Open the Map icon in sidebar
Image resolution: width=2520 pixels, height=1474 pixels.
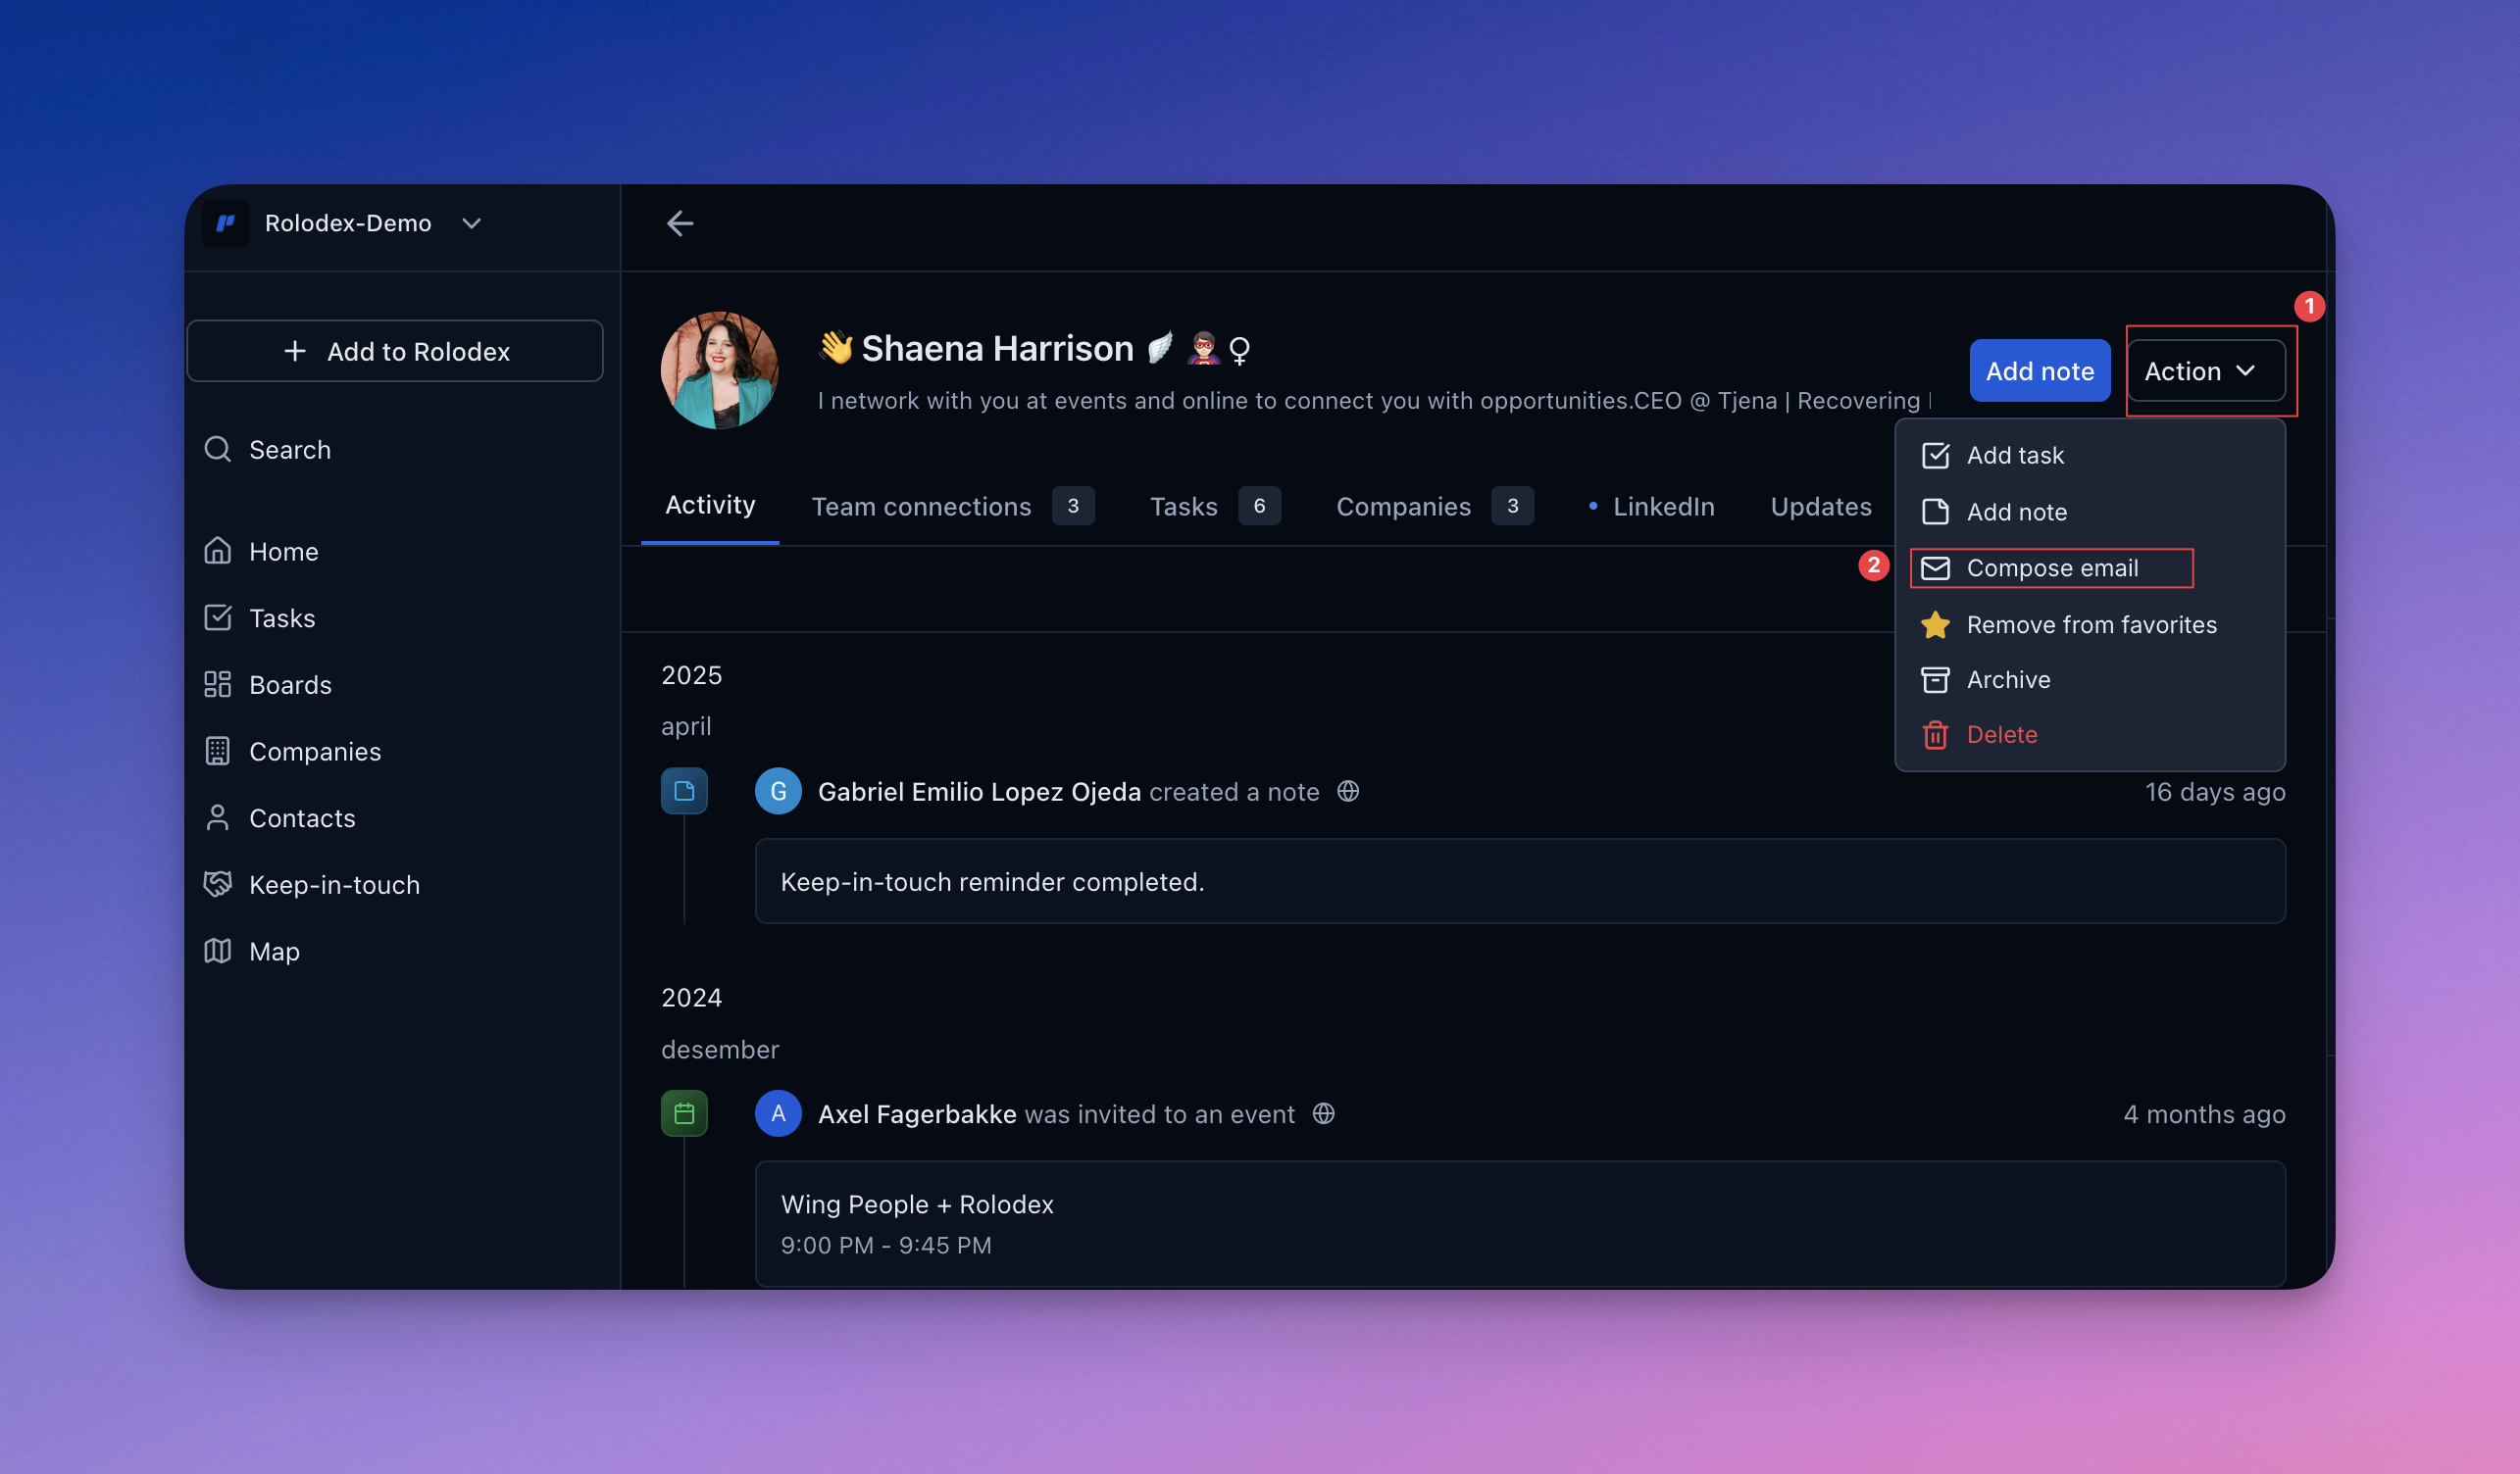[218, 951]
